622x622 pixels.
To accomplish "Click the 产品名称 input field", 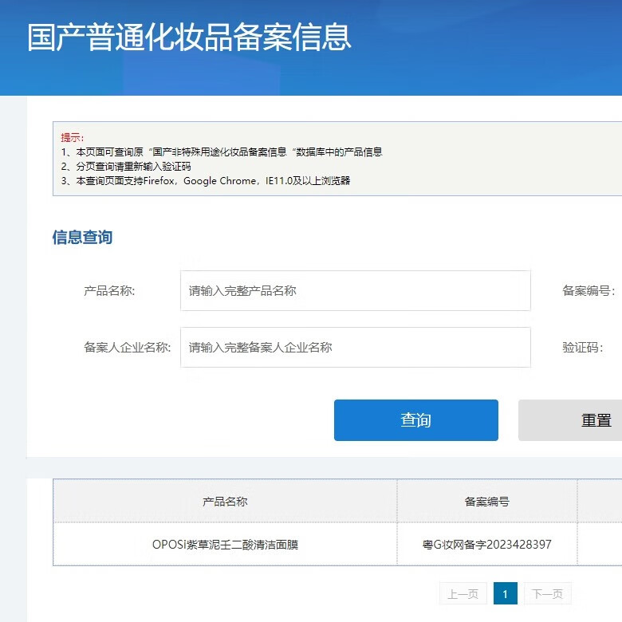I will click(x=356, y=291).
